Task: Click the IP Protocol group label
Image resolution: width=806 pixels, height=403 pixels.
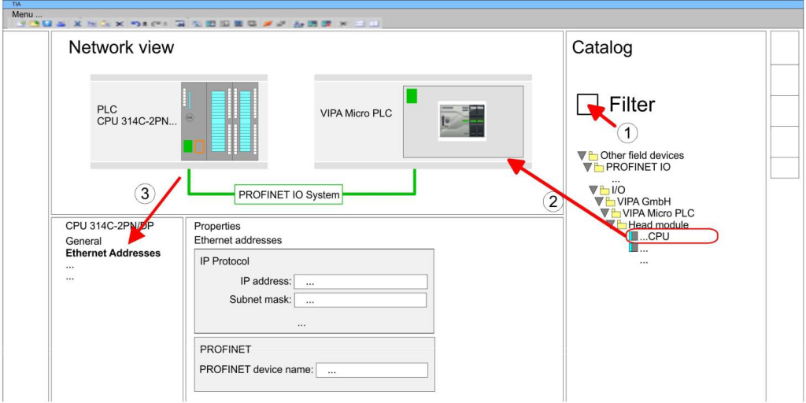Action: 224,261
